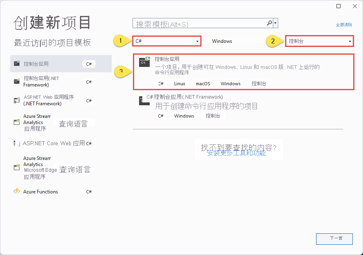
Task: Open the search options dropdown arrow
Action: pos(275,23)
